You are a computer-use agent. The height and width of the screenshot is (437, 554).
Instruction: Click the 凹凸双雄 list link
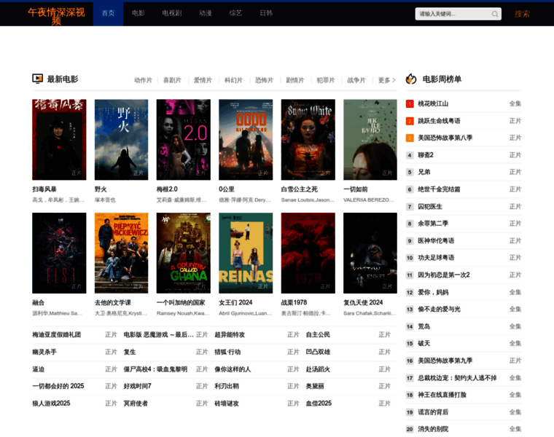point(318,352)
